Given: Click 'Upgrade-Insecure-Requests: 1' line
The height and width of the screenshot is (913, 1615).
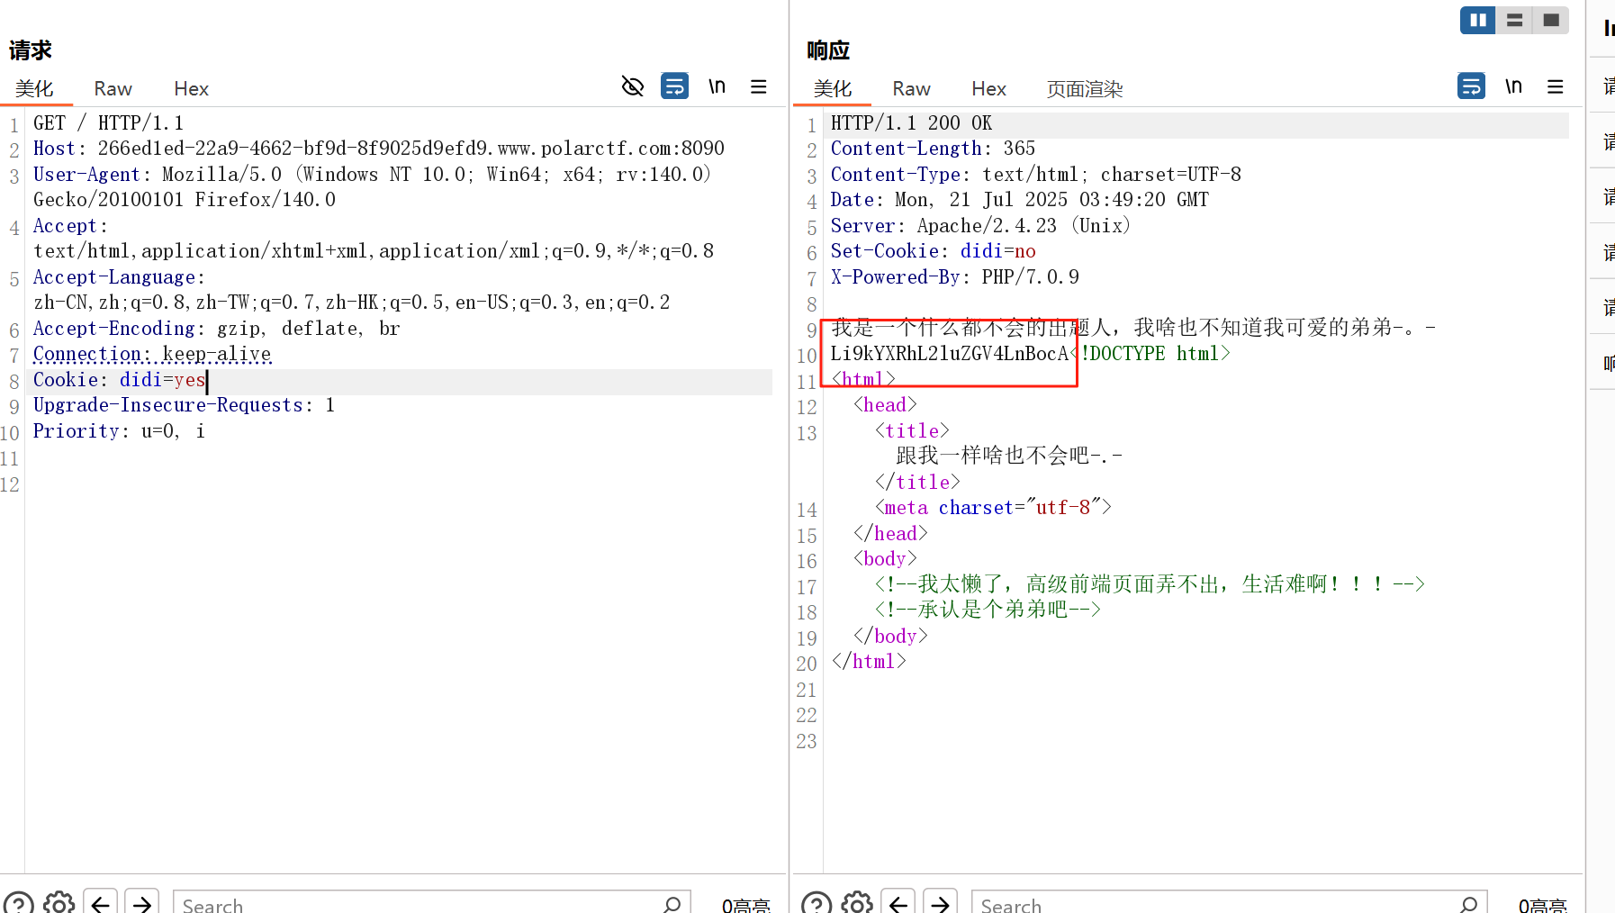Looking at the screenshot, I should (184, 406).
